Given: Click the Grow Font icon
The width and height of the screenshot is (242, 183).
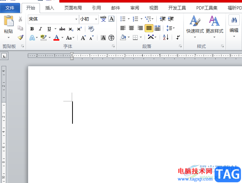Looking at the screenshot, I should [83, 38].
